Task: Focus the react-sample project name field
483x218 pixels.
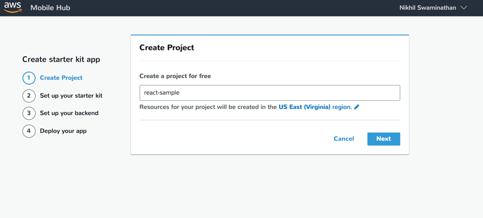Action: [x=270, y=92]
